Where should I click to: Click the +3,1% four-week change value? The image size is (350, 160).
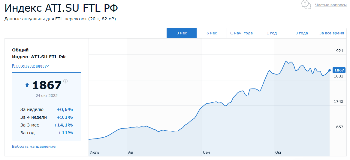click(x=65, y=117)
